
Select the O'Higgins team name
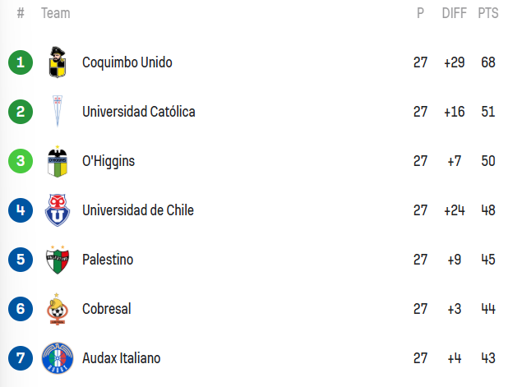[108, 161]
